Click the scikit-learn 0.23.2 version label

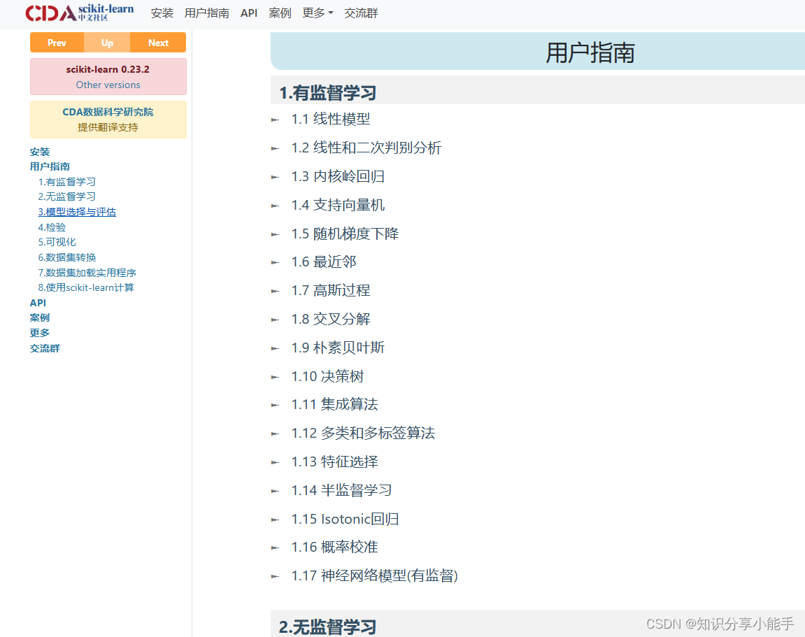tap(108, 69)
